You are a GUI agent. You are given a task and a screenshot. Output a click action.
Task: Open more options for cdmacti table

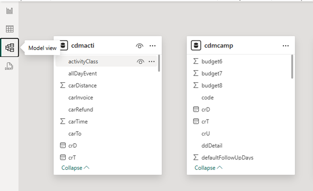coord(152,46)
